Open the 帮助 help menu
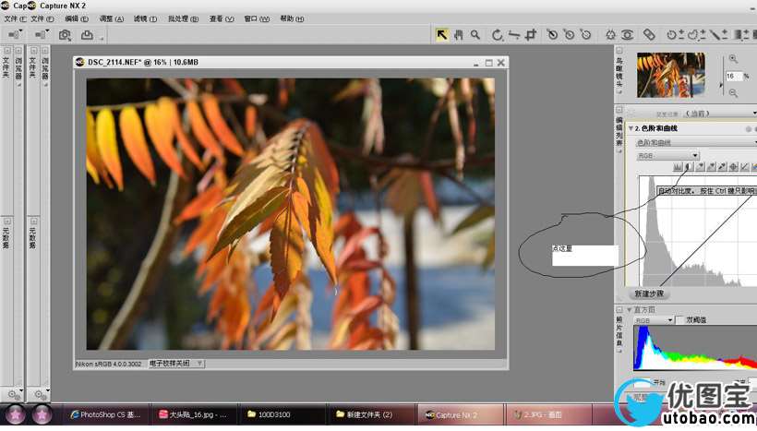The height and width of the screenshot is (431, 757). tap(292, 18)
